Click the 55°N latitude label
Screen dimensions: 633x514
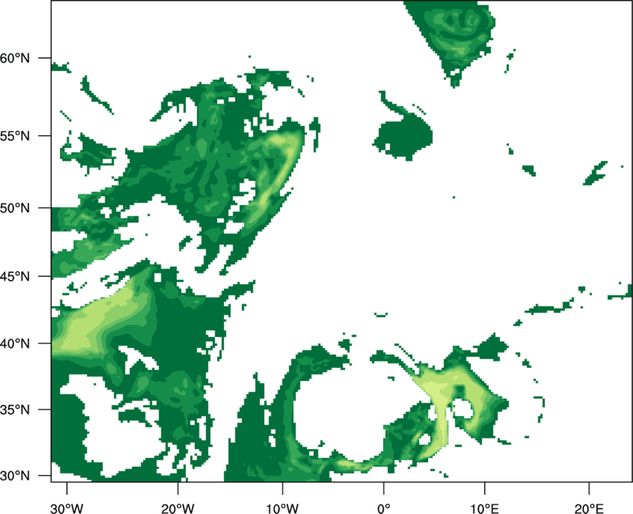click(15, 136)
